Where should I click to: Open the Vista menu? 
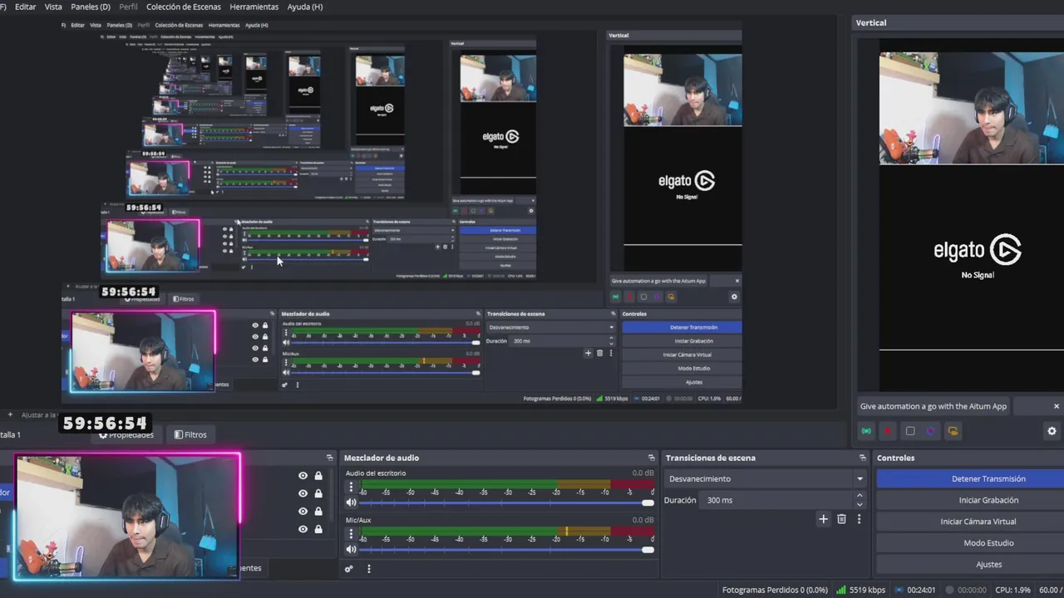(x=53, y=7)
